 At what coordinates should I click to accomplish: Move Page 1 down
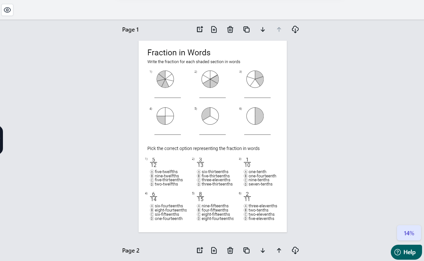263,29
